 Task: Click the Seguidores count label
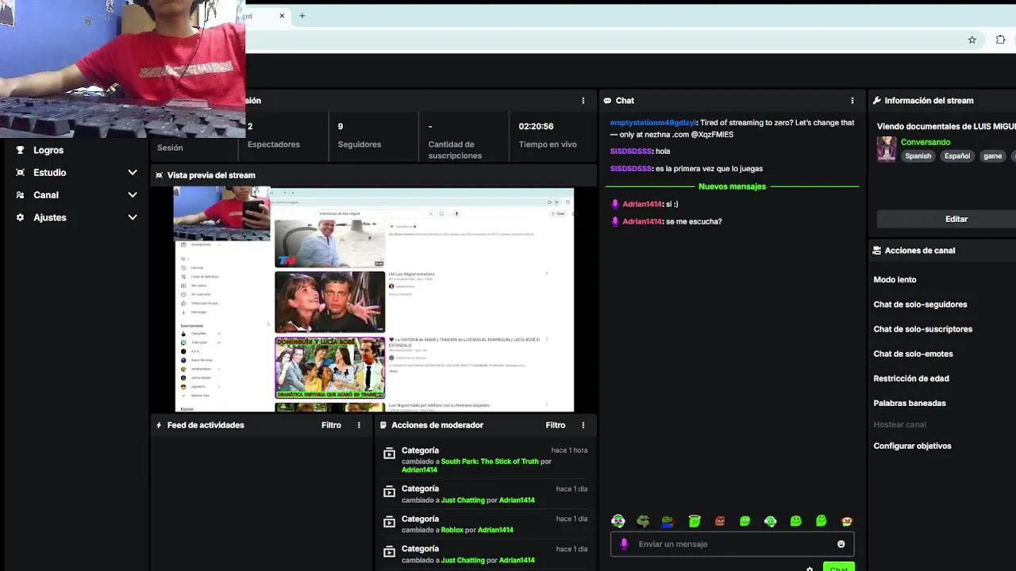360,144
